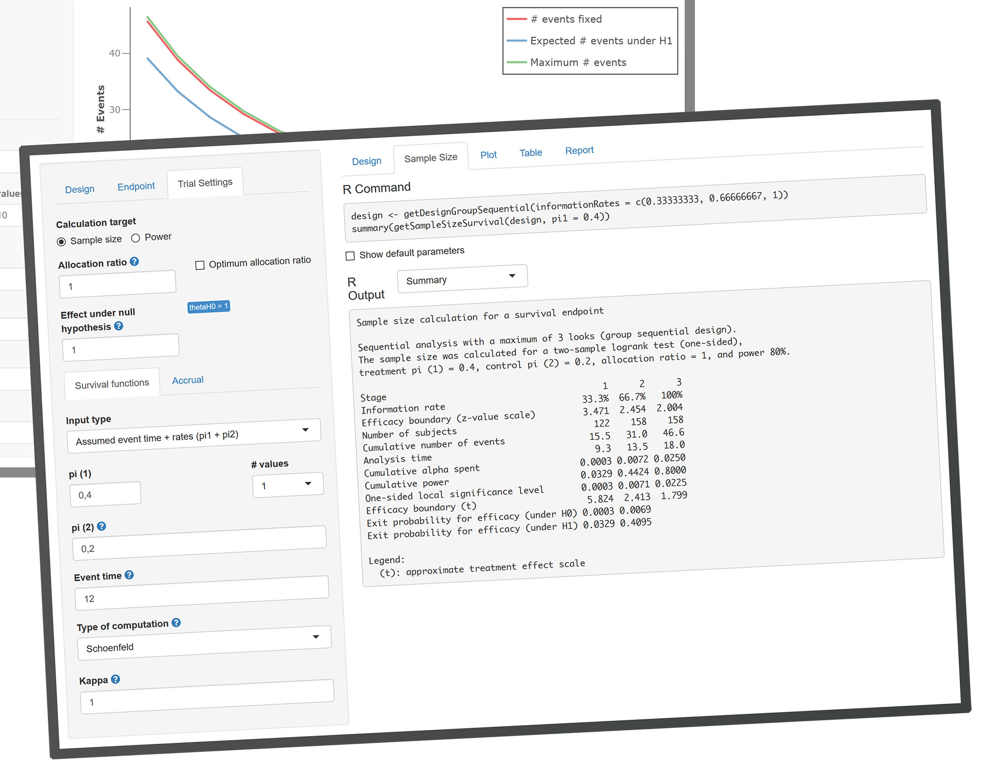
Task: Click the Plot tab link
Action: (488, 155)
